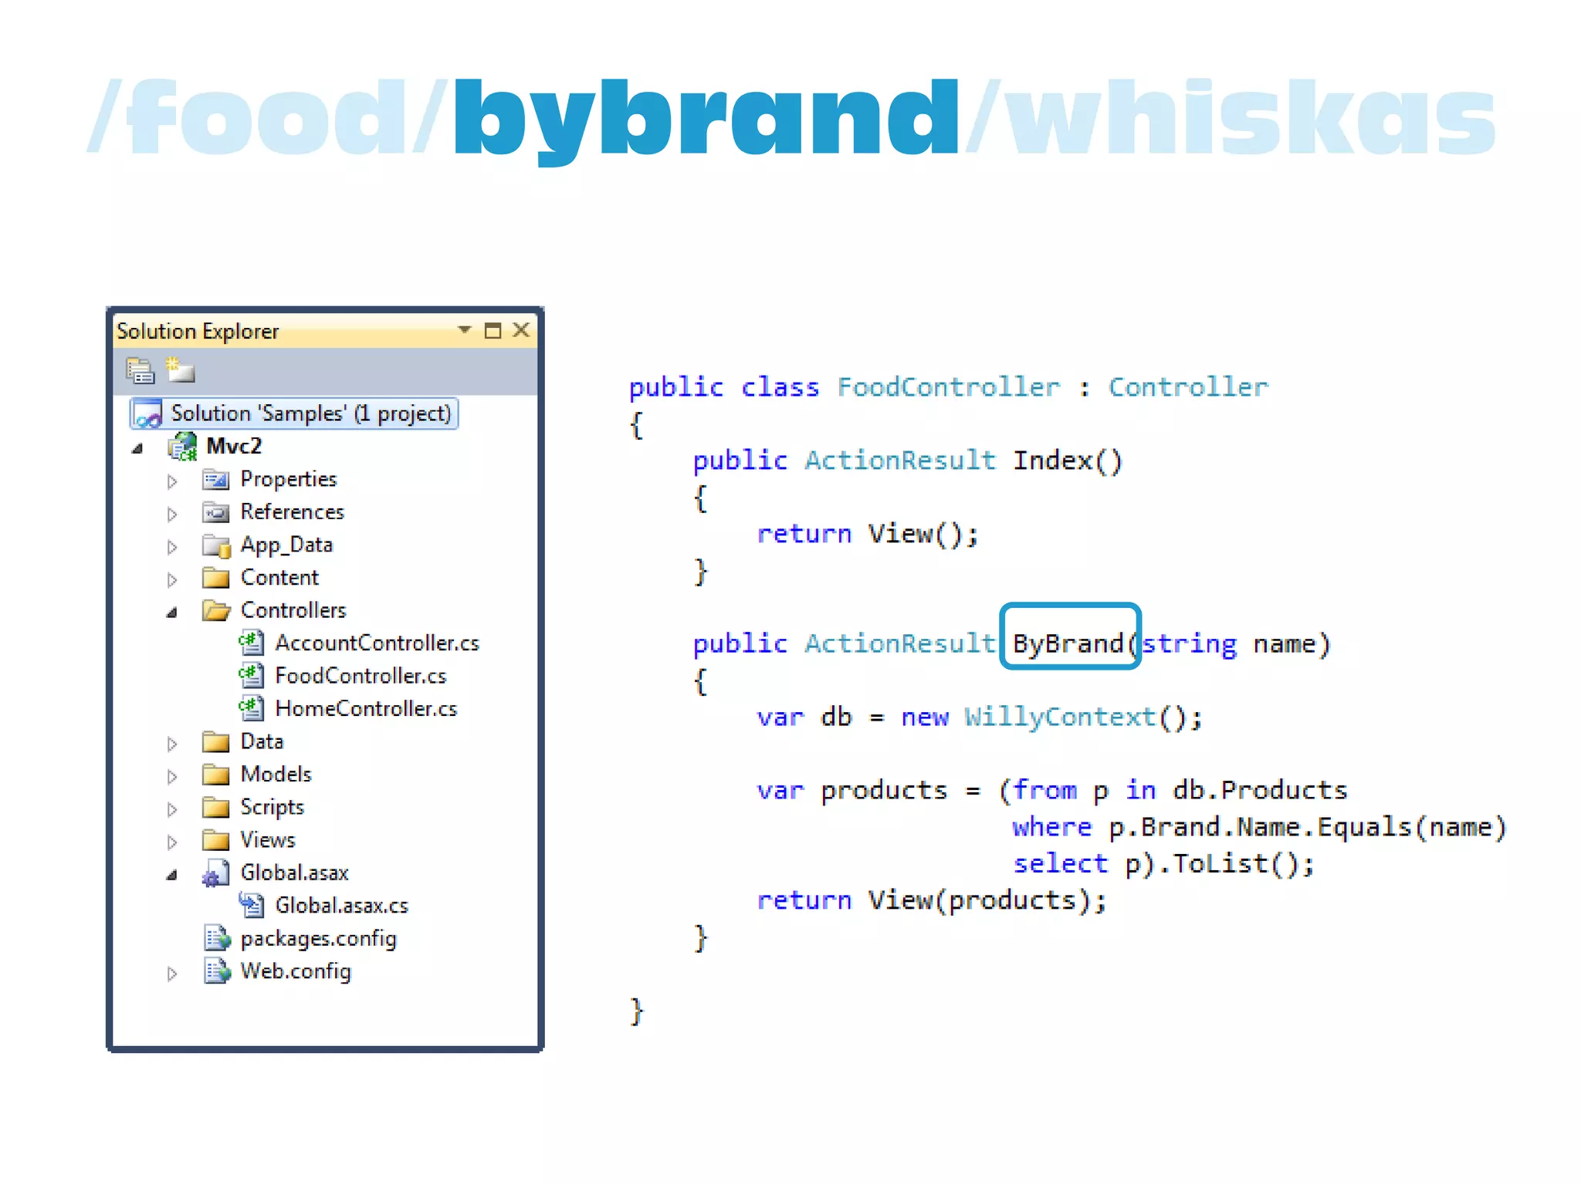Click the packages.config file icon
This screenshot has height=1185, width=1581.
point(217,939)
